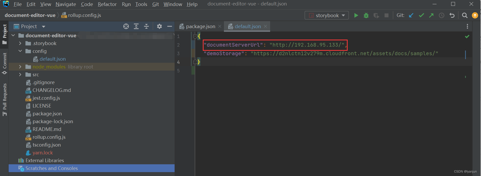This screenshot has height=176, width=481.
Task: Select README.md in tree
Action: pos(47,129)
